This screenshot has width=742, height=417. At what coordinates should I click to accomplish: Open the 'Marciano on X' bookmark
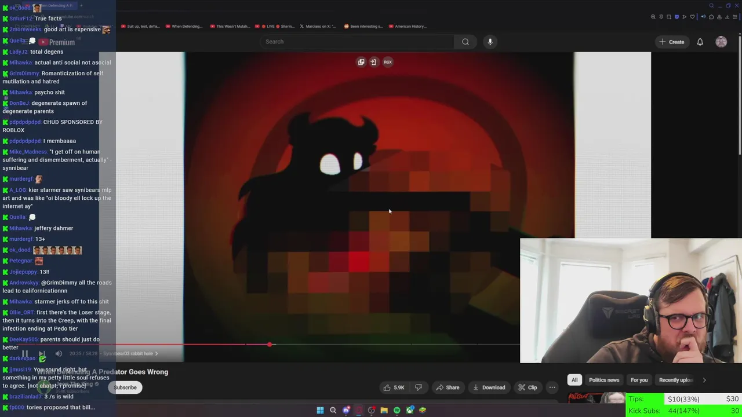(x=319, y=26)
